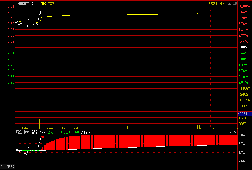The width and height of the screenshot is (252, 170).
Task: Click the tallest yellow volume bar
Action: point(41,109)
